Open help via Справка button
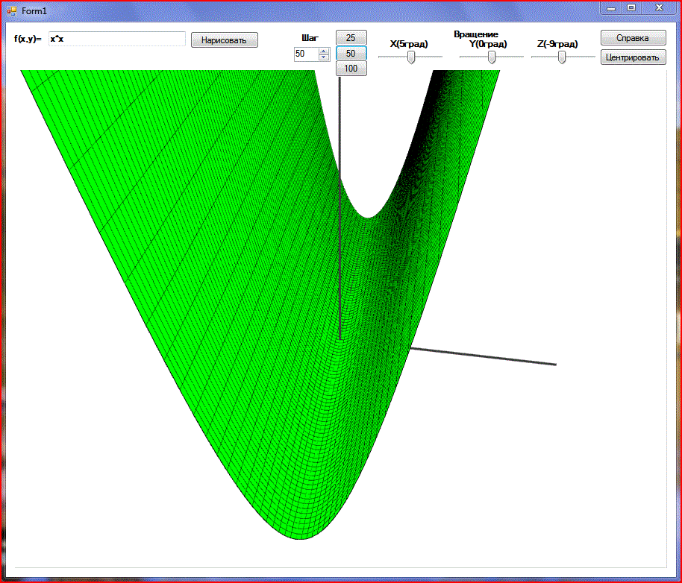The height and width of the screenshot is (583, 682). [x=633, y=38]
